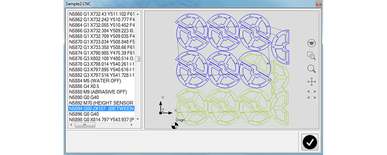
Task: Click the vertical scrollbar thumb
Action: click(138, 59)
